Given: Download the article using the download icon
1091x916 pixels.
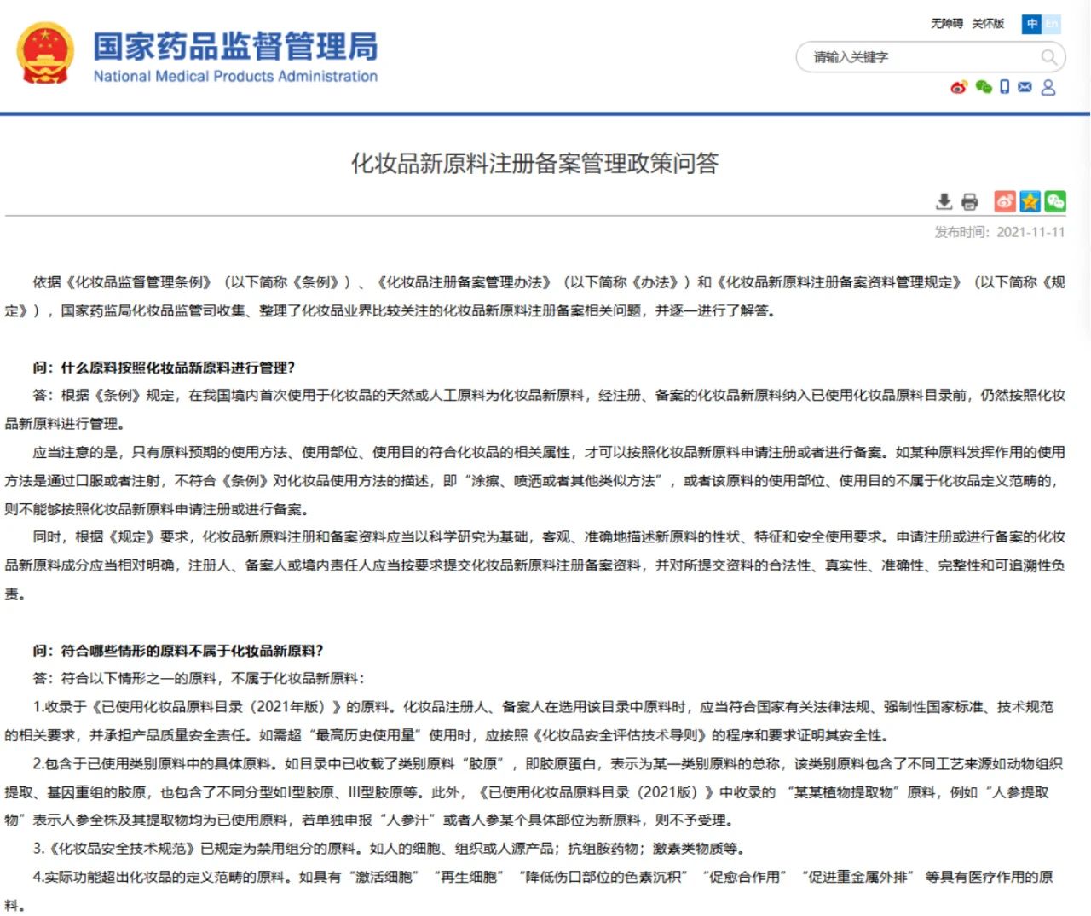Looking at the screenshot, I should [944, 201].
